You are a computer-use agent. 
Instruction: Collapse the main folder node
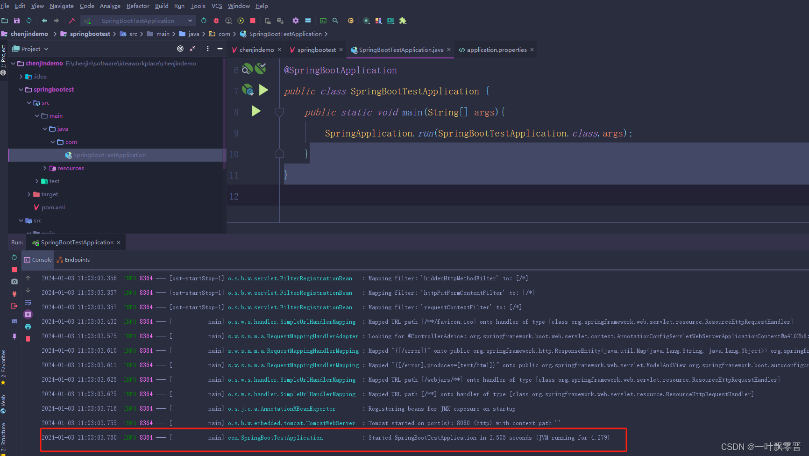tap(37, 116)
